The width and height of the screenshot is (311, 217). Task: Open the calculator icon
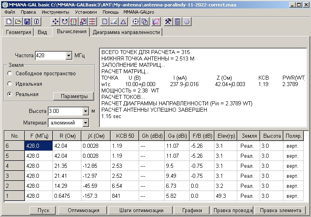click(177, 21)
